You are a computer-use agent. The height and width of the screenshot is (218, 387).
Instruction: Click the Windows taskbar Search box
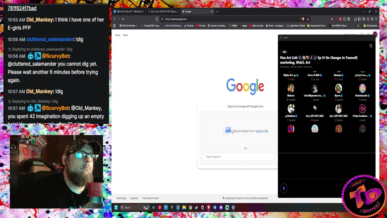[135, 207]
